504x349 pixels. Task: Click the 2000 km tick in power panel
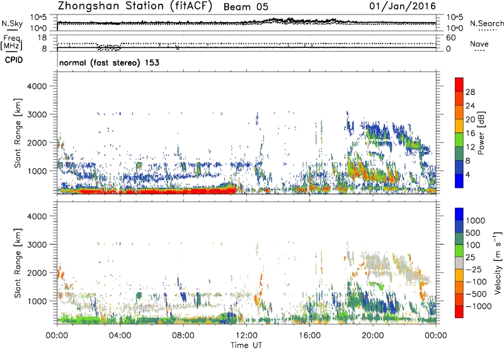tap(37, 143)
